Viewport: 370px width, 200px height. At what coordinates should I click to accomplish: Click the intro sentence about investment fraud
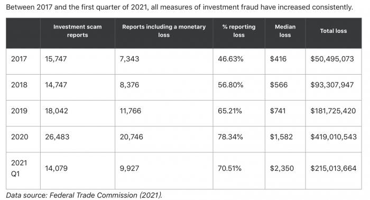coord(179,7)
